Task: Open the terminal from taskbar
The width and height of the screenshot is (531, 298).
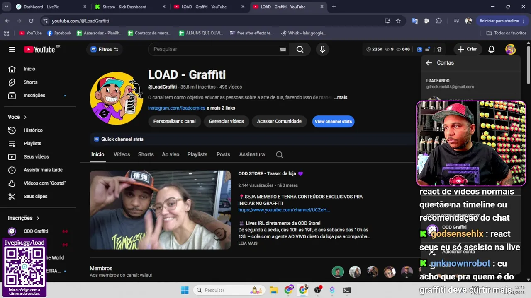Action: tap(347, 290)
